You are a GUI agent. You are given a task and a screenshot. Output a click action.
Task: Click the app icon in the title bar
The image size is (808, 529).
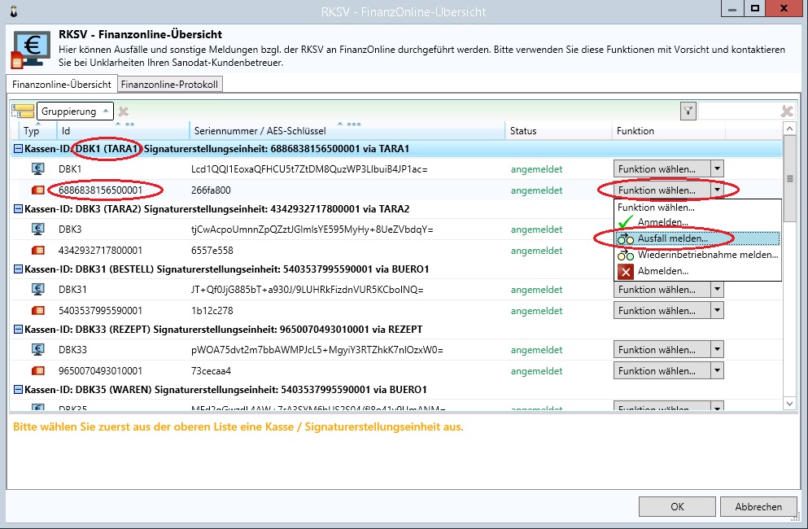(14, 11)
